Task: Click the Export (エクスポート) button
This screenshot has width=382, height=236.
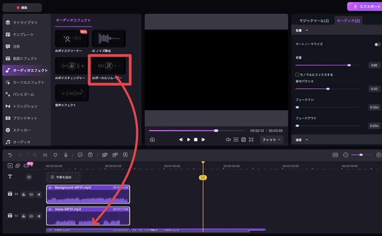Action: [365, 7]
